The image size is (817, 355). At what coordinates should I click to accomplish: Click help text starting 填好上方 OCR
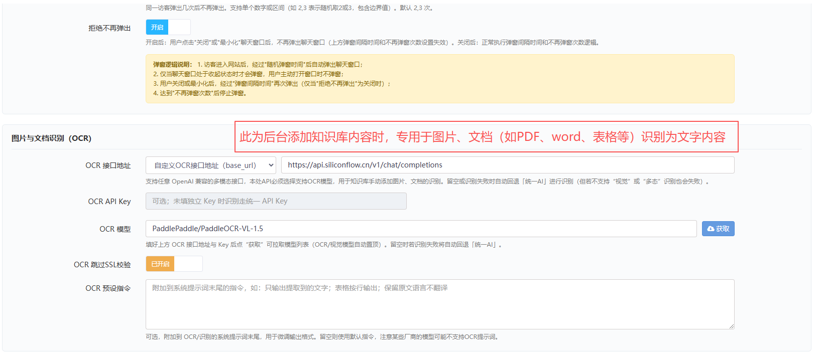324,245
